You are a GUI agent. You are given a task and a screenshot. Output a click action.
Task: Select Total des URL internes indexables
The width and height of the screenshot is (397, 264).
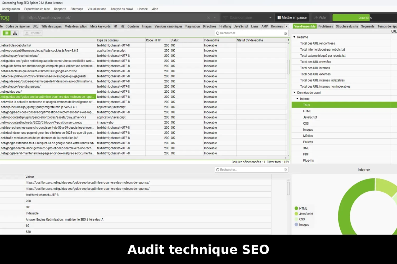[322, 80]
